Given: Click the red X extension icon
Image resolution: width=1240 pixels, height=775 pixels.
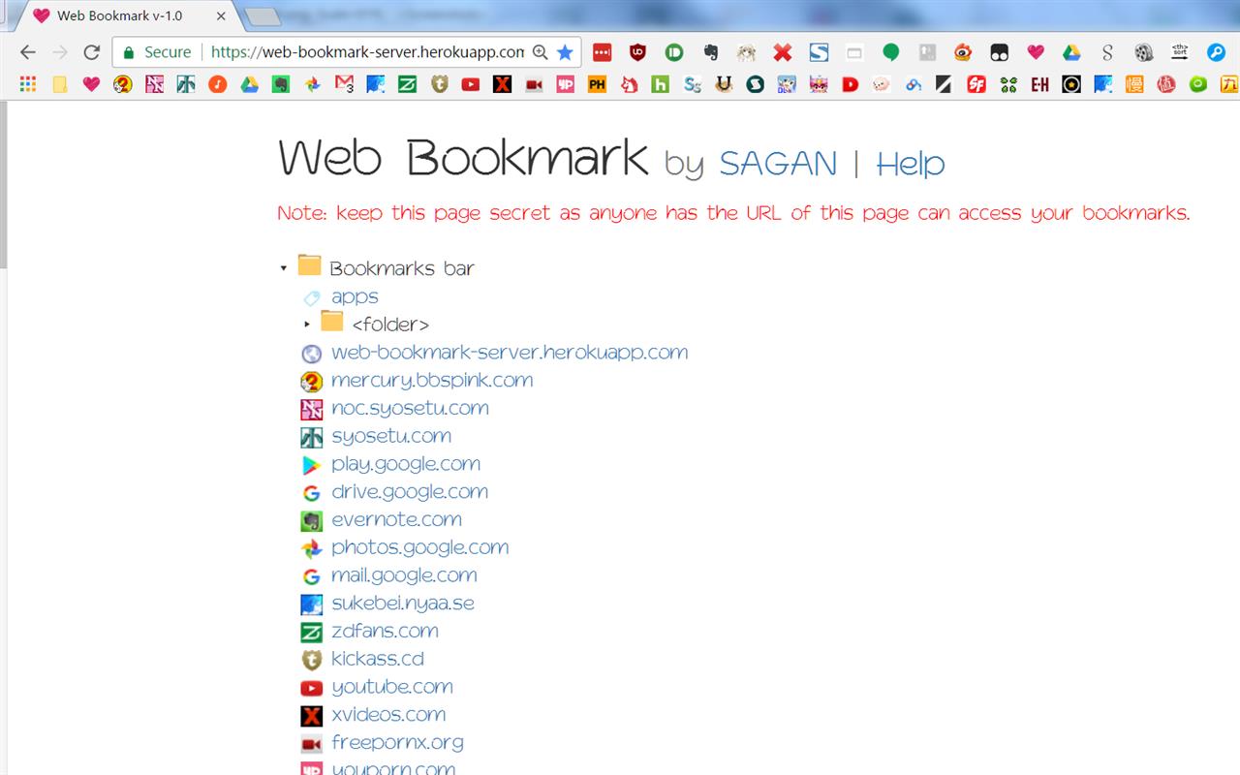Looking at the screenshot, I should coord(783,52).
